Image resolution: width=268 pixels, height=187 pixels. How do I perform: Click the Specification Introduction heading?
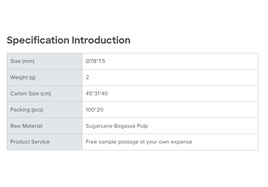(x=69, y=40)
